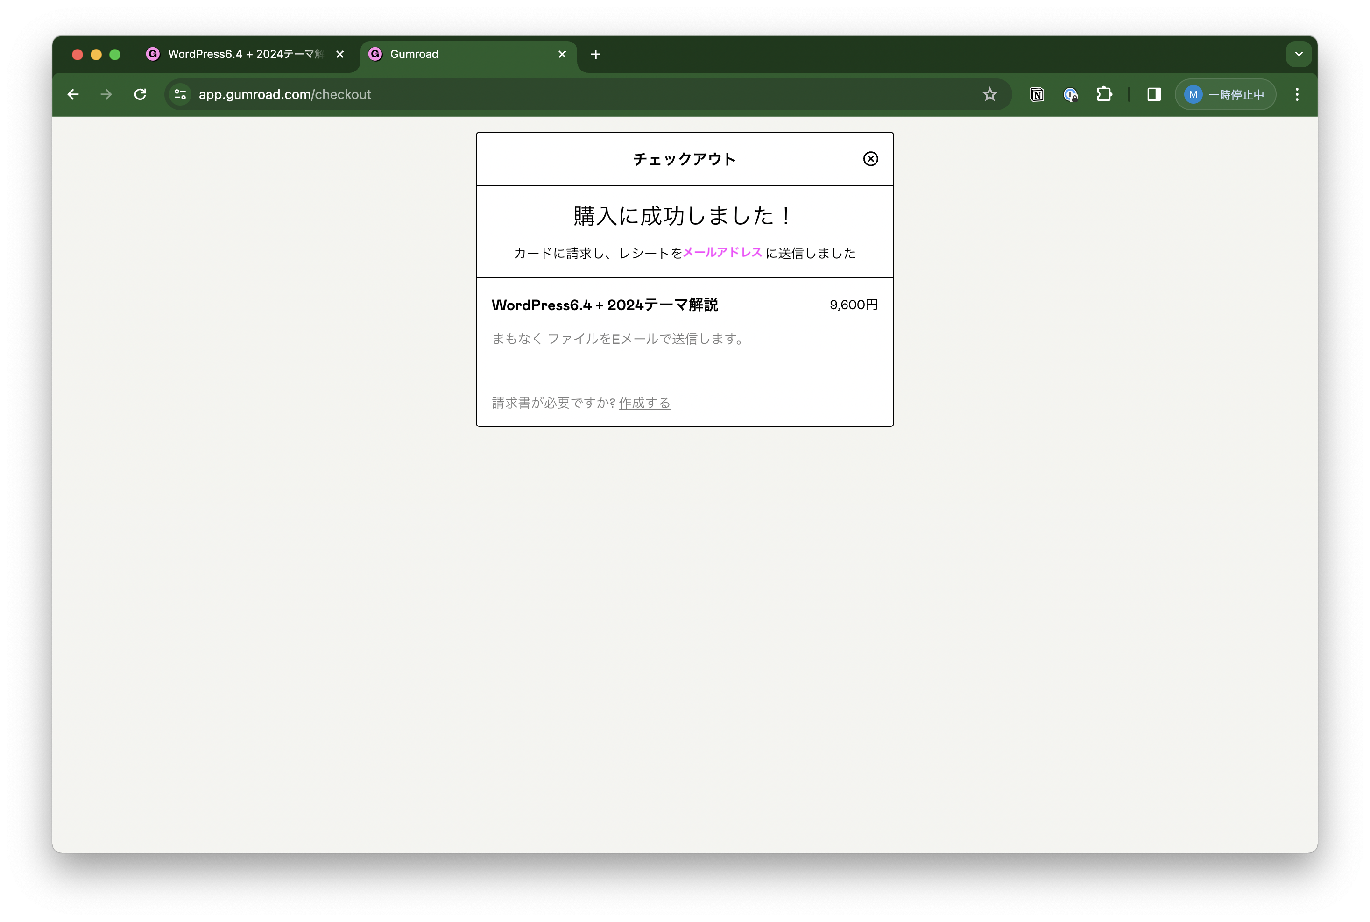Close the checkout dialog with X icon

click(870, 159)
